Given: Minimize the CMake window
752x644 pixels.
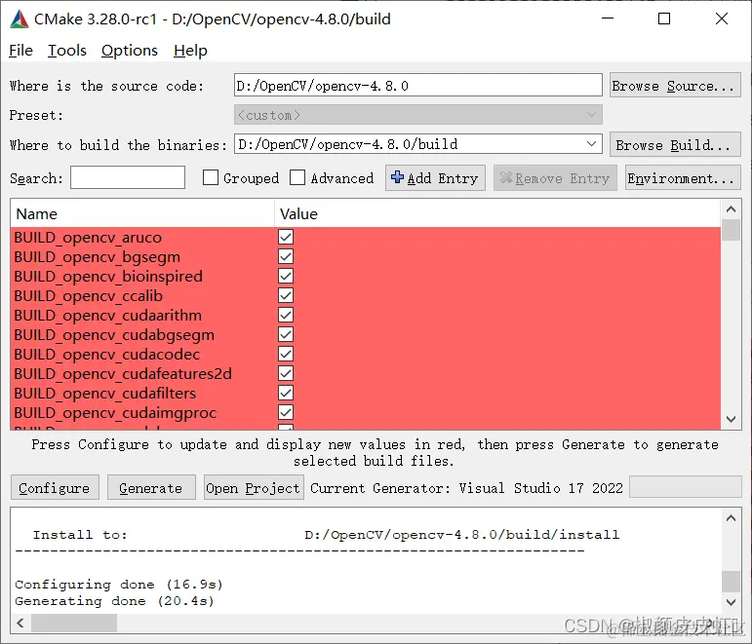Looking at the screenshot, I should click(608, 19).
